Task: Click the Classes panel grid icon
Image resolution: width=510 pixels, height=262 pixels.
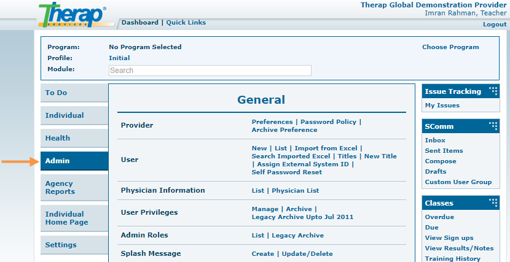Action: (x=493, y=202)
